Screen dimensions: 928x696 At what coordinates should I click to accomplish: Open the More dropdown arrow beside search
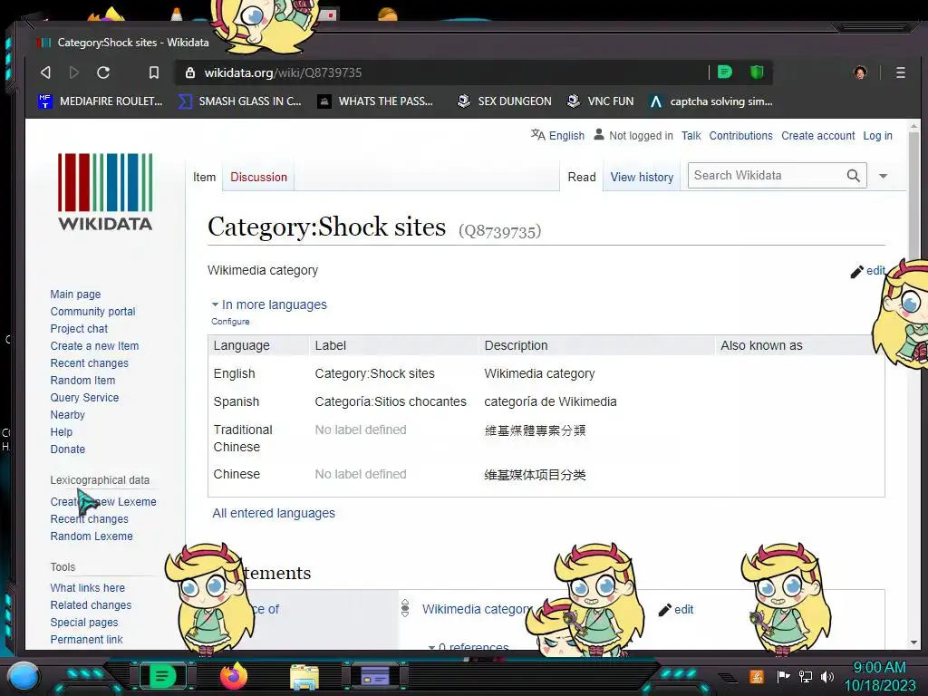883,176
